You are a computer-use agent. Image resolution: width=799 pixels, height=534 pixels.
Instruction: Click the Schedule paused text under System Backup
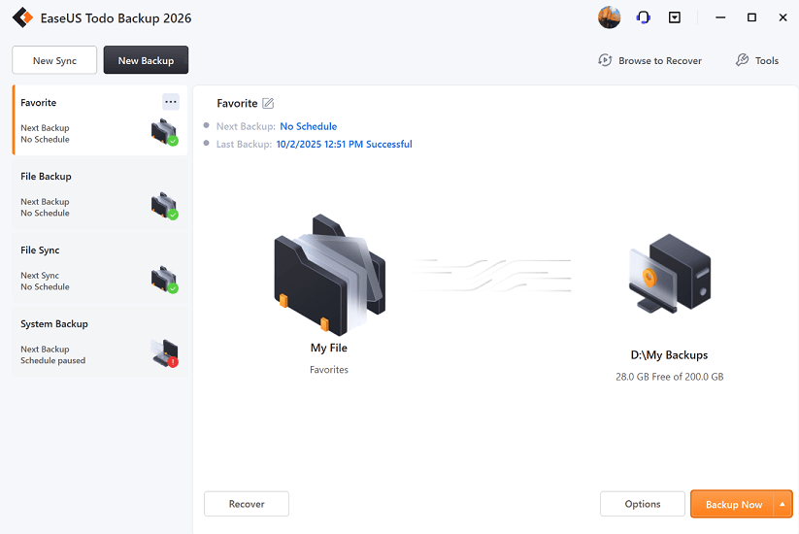click(53, 361)
